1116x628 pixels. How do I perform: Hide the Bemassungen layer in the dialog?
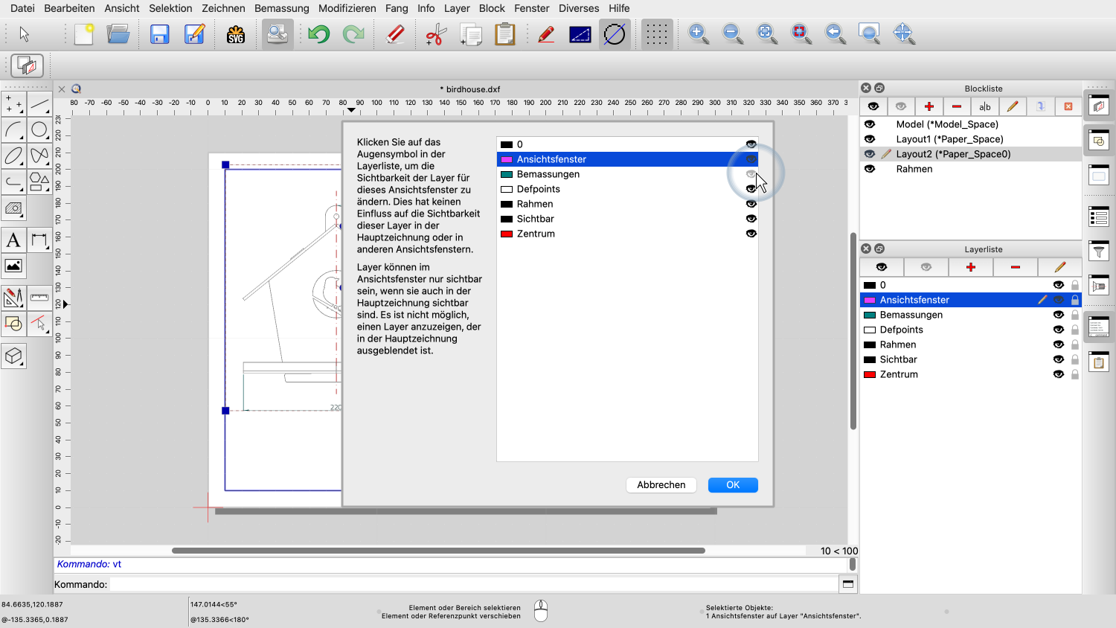(x=751, y=173)
